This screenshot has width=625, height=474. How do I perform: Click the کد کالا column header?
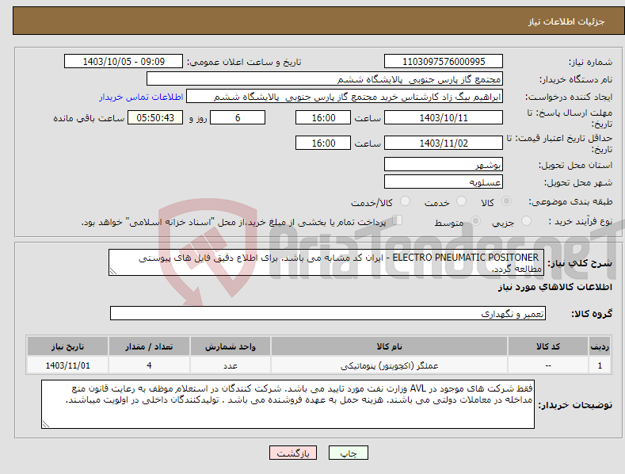tap(548, 346)
